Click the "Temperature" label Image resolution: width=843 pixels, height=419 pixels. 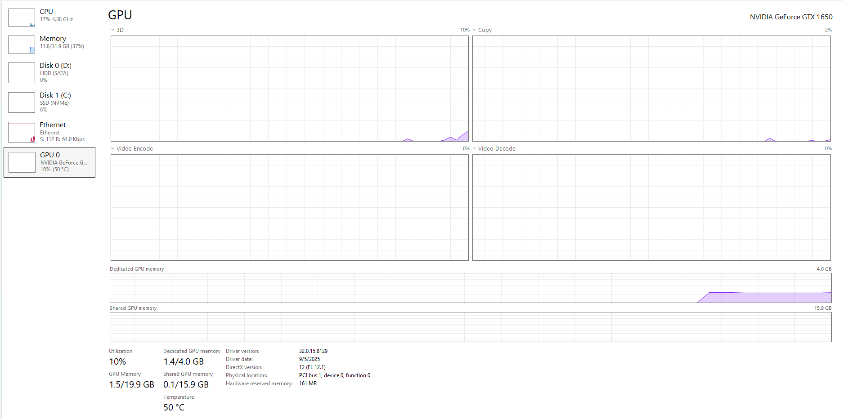click(179, 397)
